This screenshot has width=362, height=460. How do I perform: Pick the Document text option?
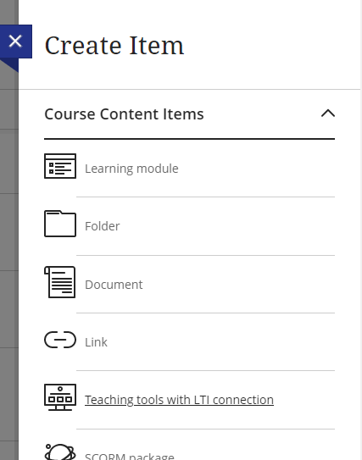click(x=114, y=285)
